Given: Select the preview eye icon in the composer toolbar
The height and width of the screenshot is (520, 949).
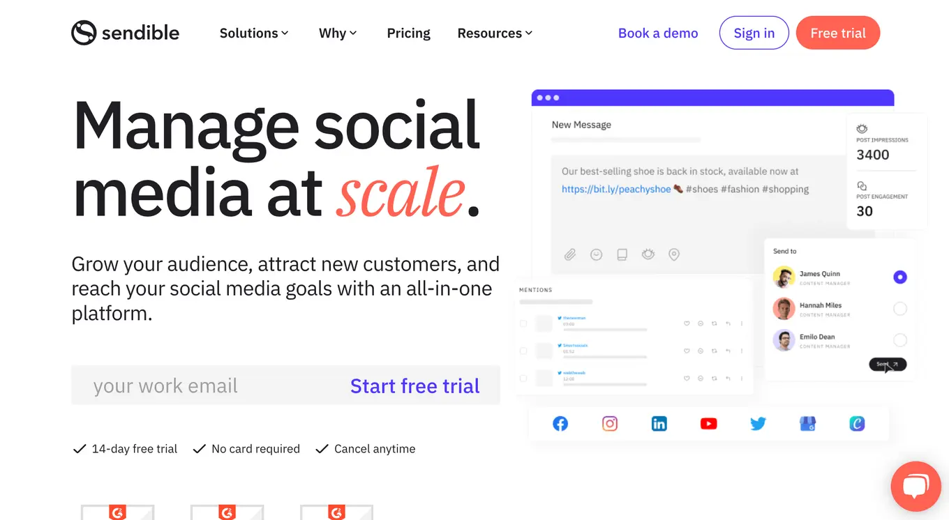Looking at the screenshot, I should (x=648, y=254).
